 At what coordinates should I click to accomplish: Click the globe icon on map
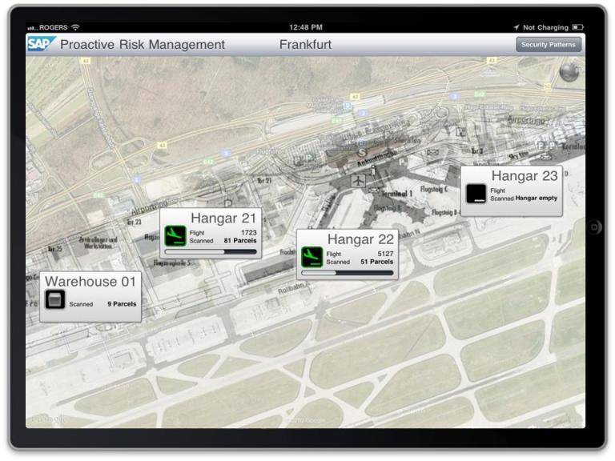tap(569, 72)
